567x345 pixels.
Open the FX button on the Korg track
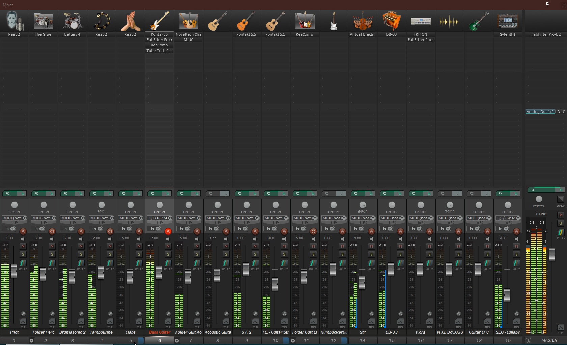click(x=416, y=194)
